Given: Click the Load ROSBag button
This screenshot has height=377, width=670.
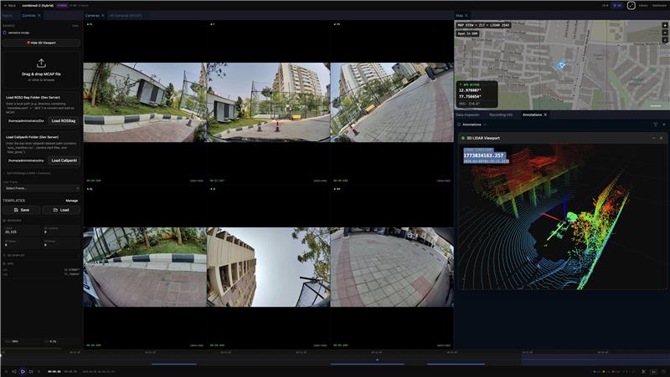Looking at the screenshot, I should point(64,120).
